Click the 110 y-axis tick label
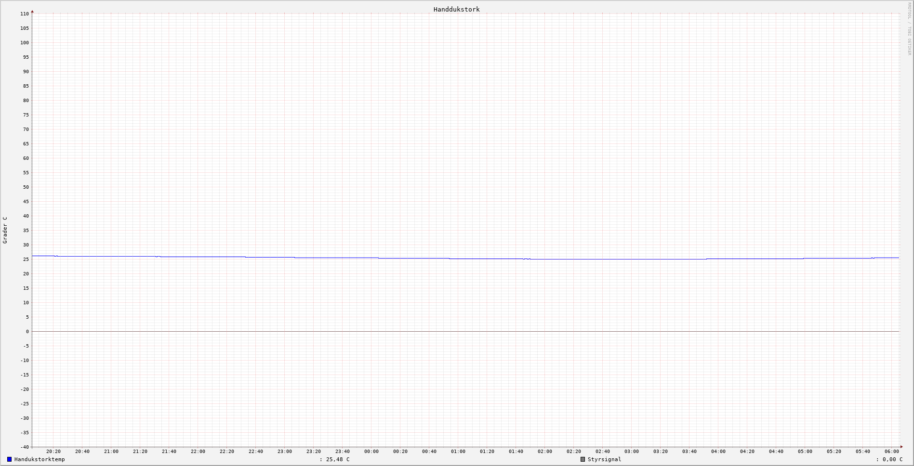914x466 pixels. (25, 14)
